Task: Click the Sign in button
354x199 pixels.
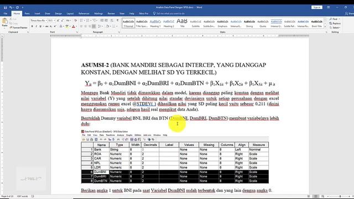Action: (317, 7)
